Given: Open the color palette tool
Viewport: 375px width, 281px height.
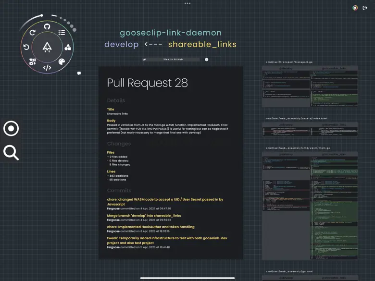Looking at the screenshot, I should tap(62, 61).
